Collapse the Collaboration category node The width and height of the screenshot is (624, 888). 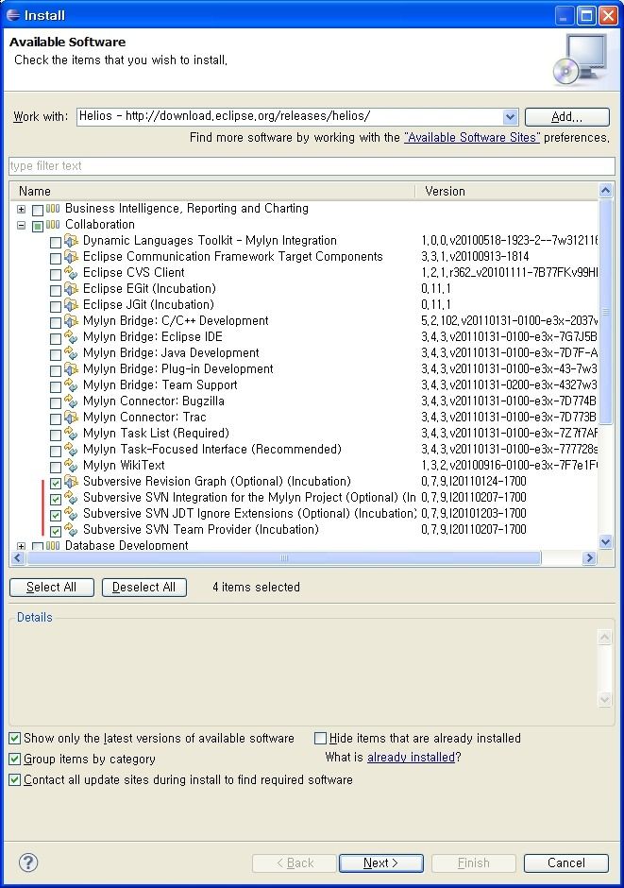click(21, 226)
